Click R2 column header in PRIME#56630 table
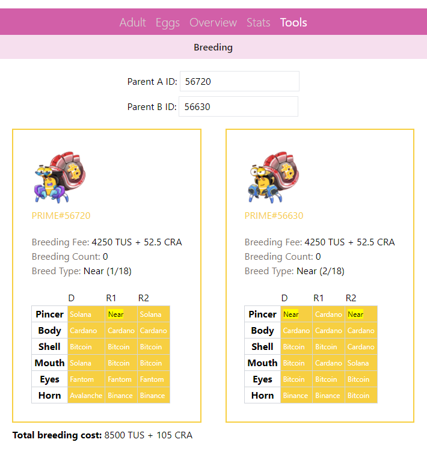427x472 pixels. coord(351,298)
